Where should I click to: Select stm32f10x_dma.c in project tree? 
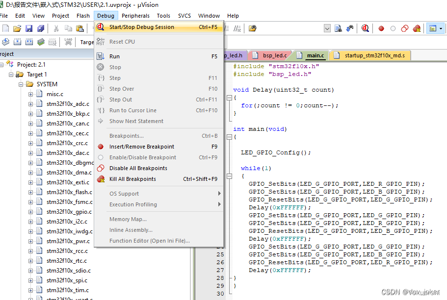[x=69, y=173]
